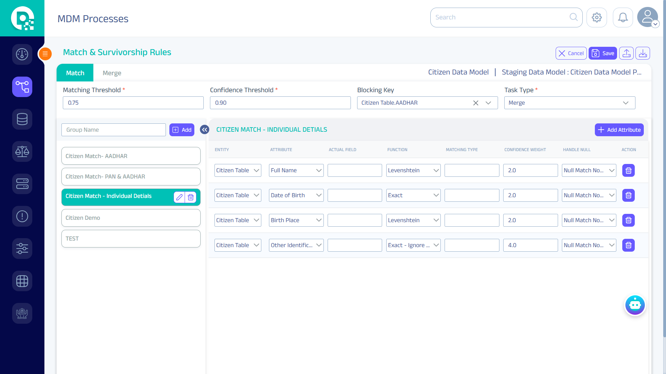666x374 pixels.
Task: Open notifications bell icon
Action: tap(623, 17)
